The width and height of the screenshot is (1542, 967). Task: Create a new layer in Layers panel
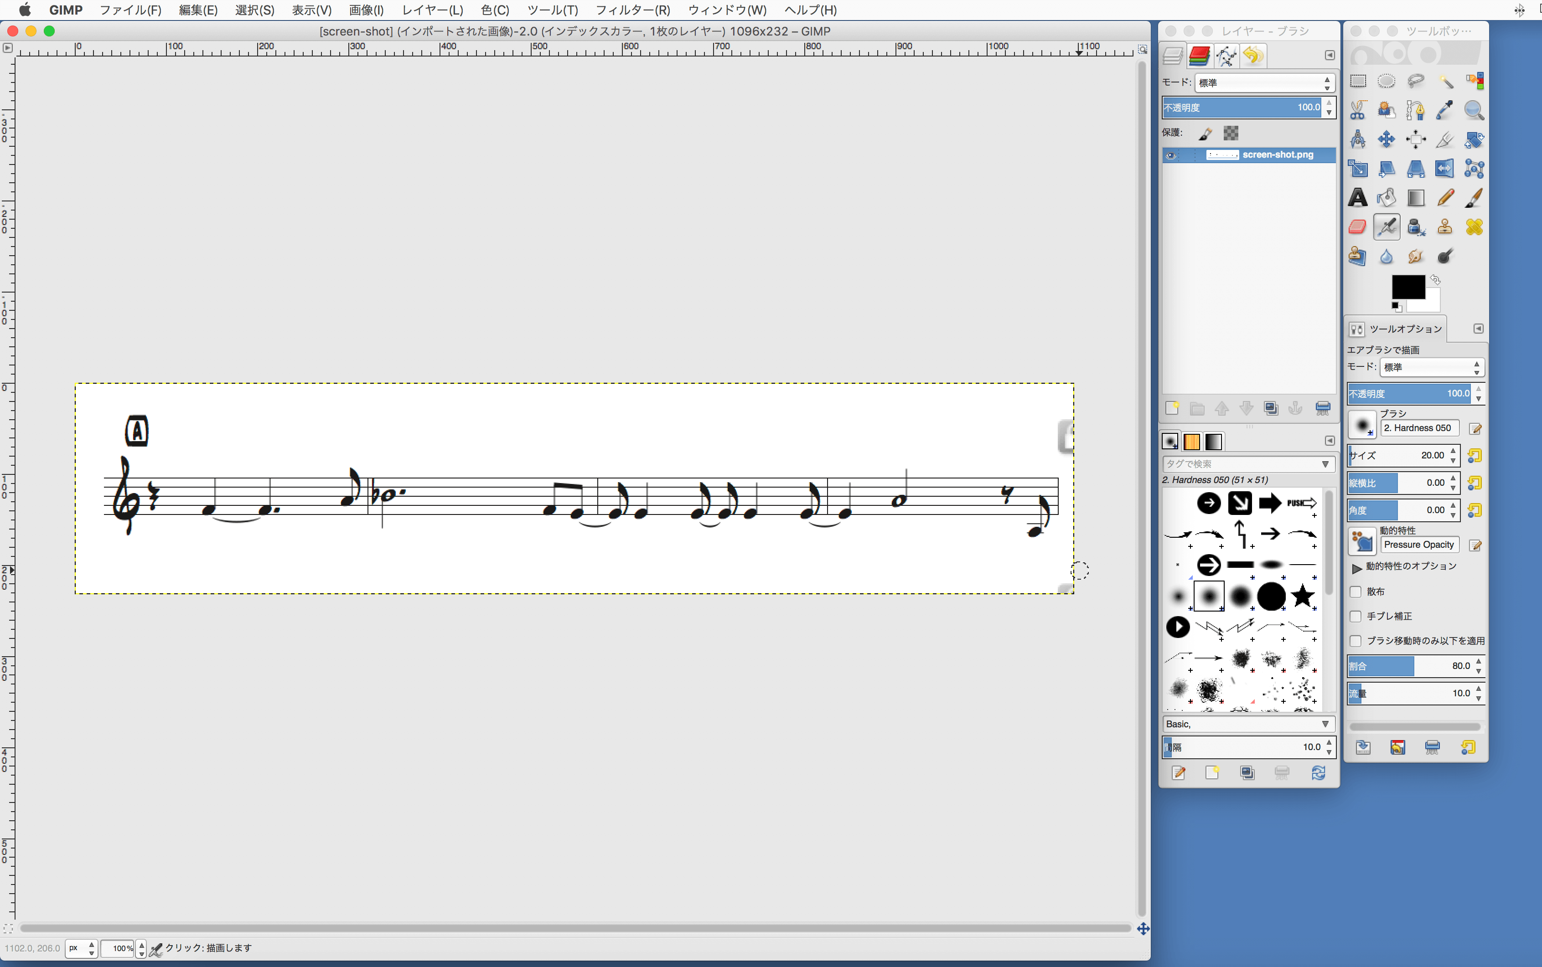click(1172, 408)
